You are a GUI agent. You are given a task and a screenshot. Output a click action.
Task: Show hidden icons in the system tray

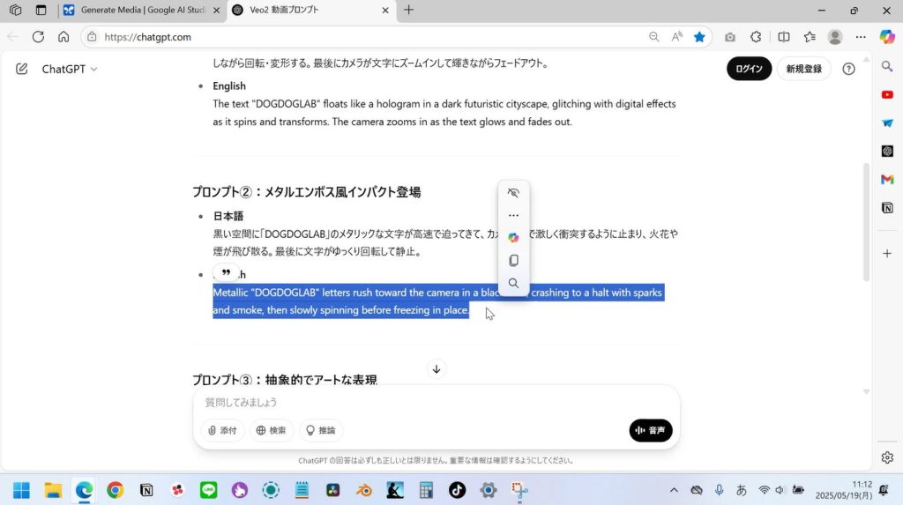(x=674, y=490)
